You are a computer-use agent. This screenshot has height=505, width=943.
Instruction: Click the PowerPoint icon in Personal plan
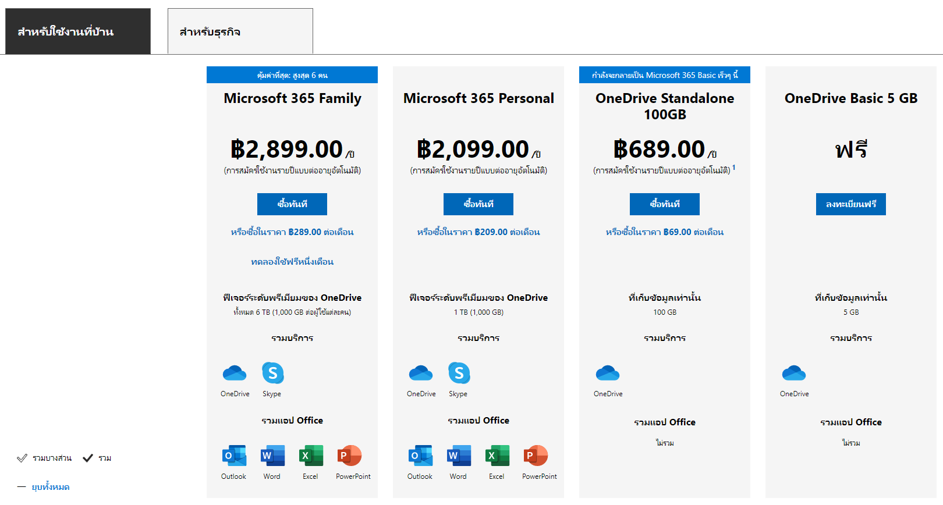536,456
